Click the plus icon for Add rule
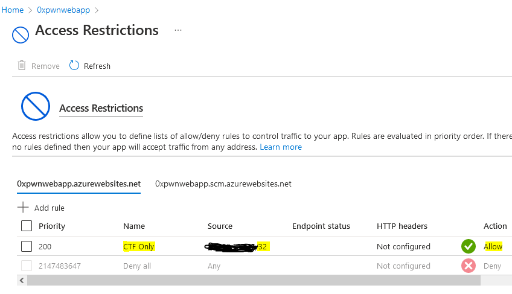This screenshot has height=294, width=512. pyautogui.click(x=23, y=207)
